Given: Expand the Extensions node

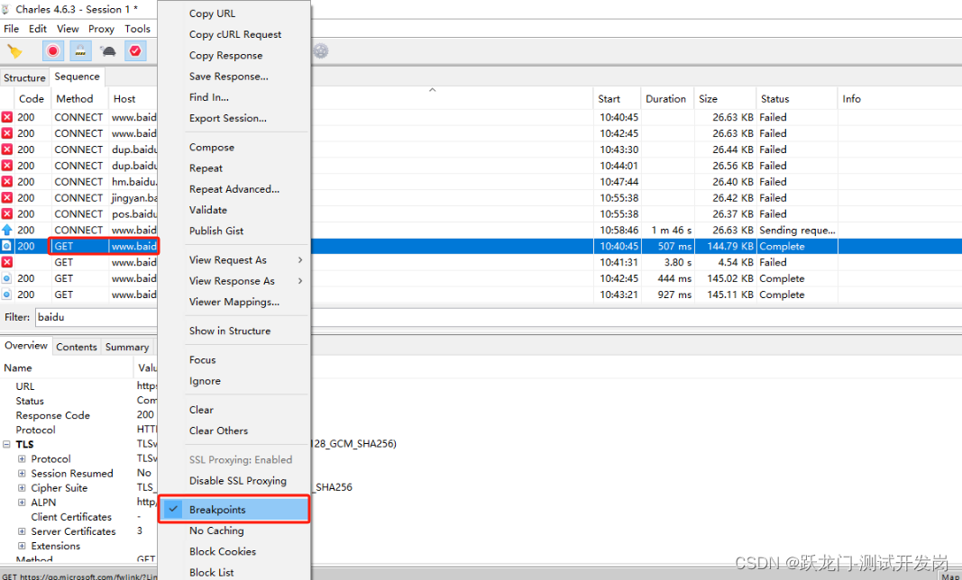Looking at the screenshot, I should (22, 546).
